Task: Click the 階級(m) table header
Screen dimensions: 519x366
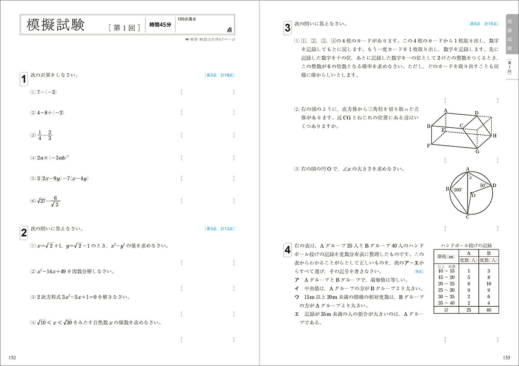Action: pyautogui.click(x=446, y=256)
